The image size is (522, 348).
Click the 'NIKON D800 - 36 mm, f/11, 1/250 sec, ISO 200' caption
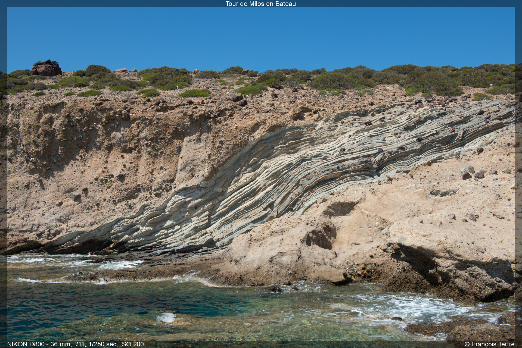click(75, 344)
